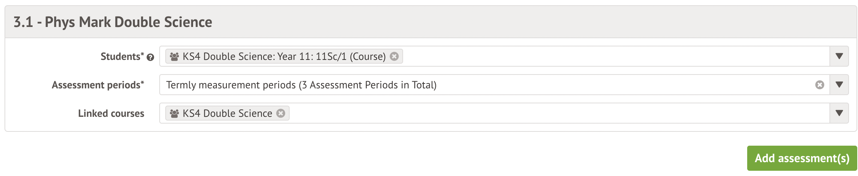Viewport: 858px width, 176px height.
Task: Clear the selected Termly measurement periods value
Action: tap(820, 85)
